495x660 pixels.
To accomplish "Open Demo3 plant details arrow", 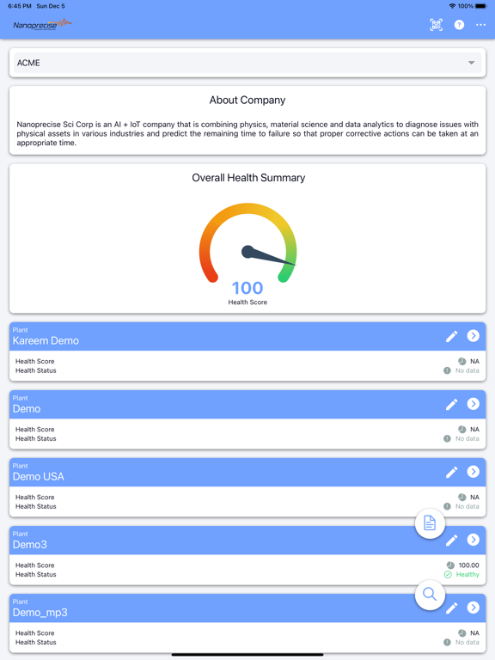I will tap(474, 540).
